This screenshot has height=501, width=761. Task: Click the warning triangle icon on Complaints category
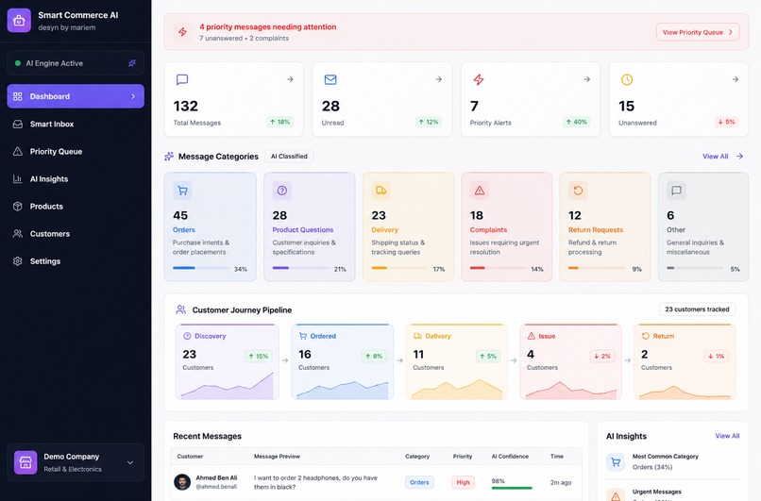coord(480,191)
